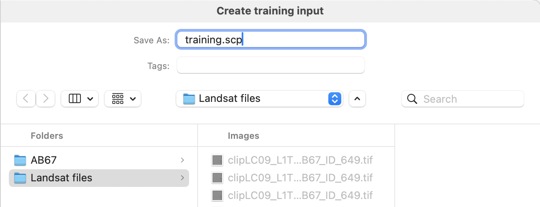Select the Landsat files folder row

coord(99,178)
